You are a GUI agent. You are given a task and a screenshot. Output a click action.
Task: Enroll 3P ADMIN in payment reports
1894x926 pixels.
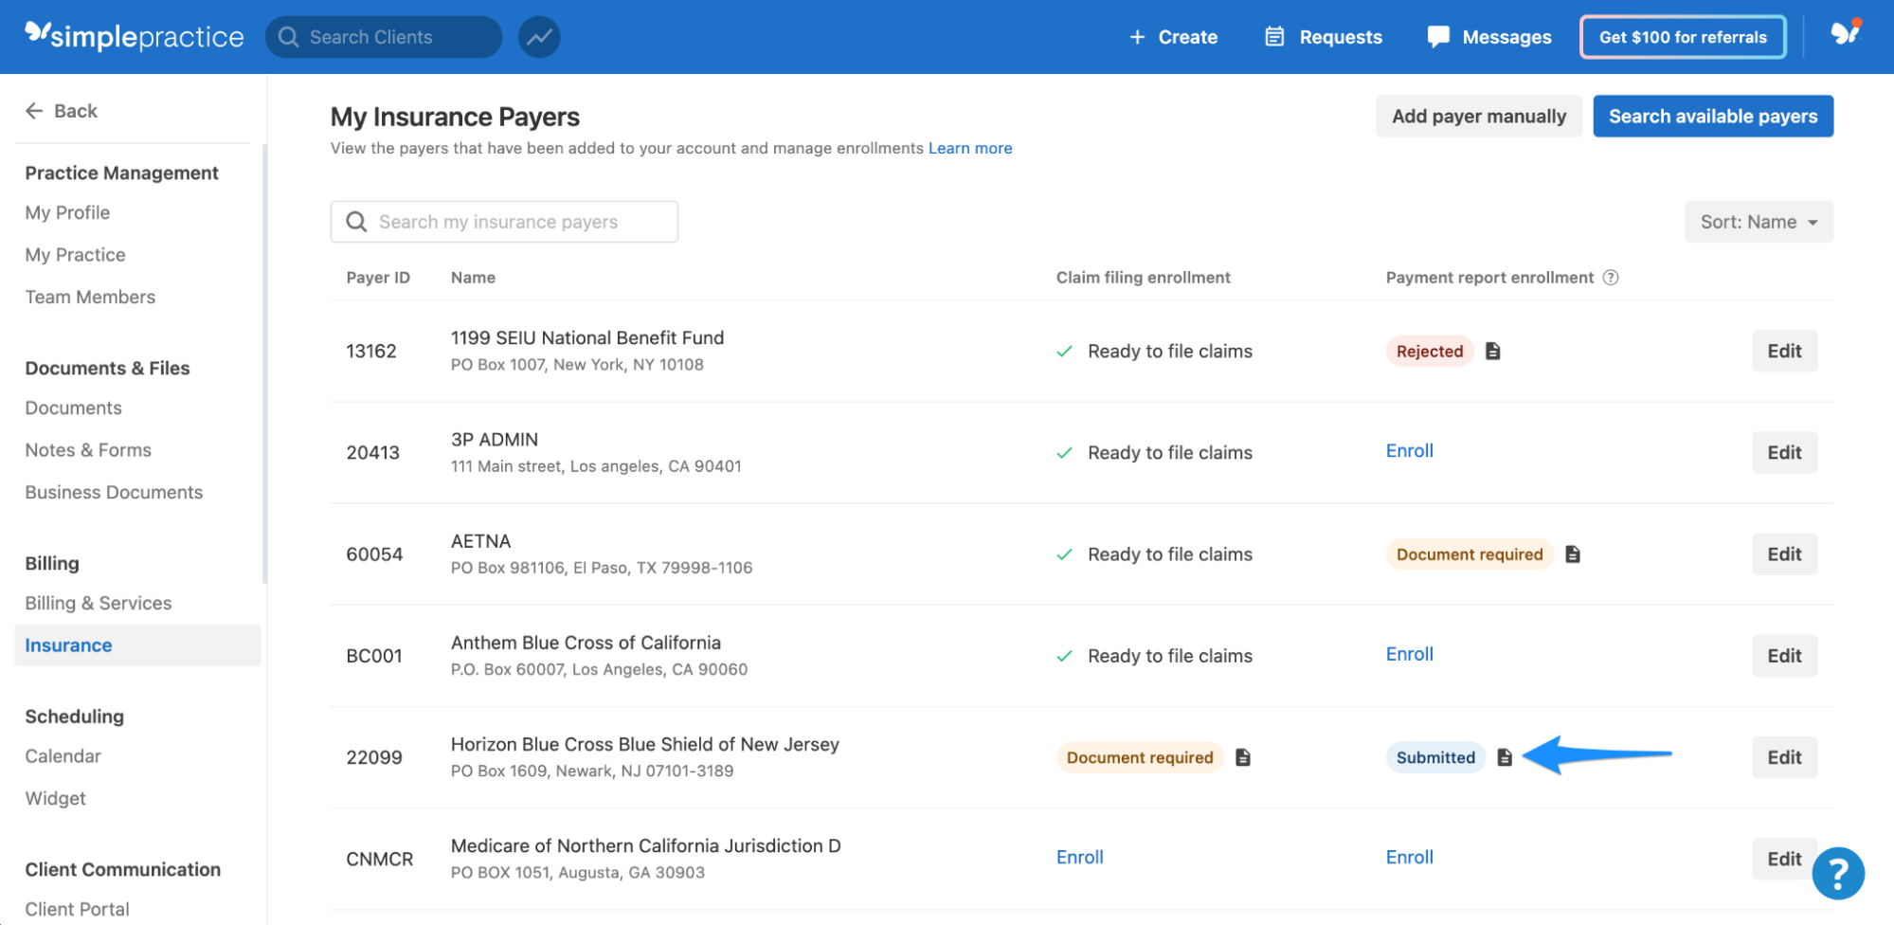1409,450
